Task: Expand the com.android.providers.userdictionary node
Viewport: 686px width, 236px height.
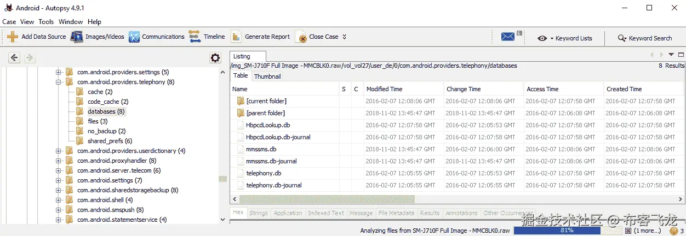Action: click(59, 151)
